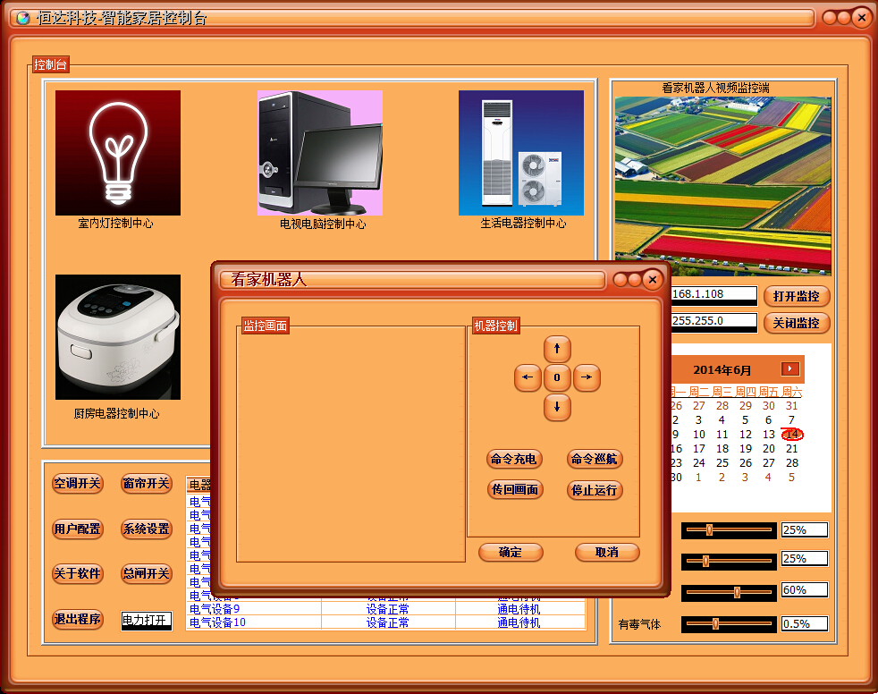878x694 pixels.
Task: Adjust the 有毒气体 slider
Action: coord(729,623)
